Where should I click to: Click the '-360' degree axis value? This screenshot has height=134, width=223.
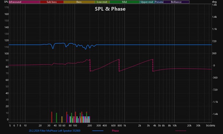click(x=215, y=78)
